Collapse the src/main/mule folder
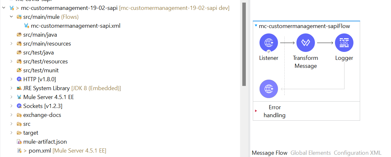 pos(11,17)
